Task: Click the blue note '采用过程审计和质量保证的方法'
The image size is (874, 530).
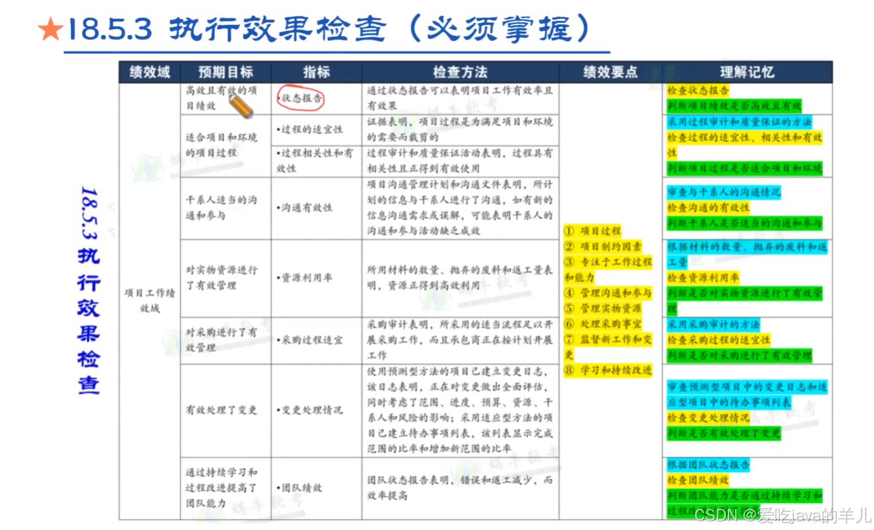Action: tap(739, 122)
